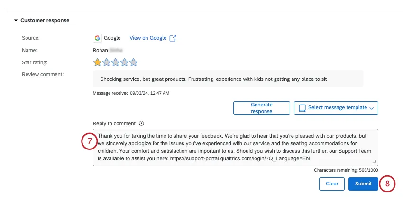The width and height of the screenshot is (403, 201).
Task: Collapse the Customer response section triangle
Action: 16,21
